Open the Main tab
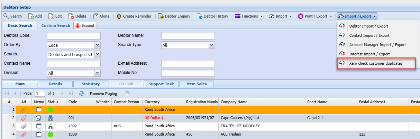Viewport: 420px width, 139px height. (20, 84)
